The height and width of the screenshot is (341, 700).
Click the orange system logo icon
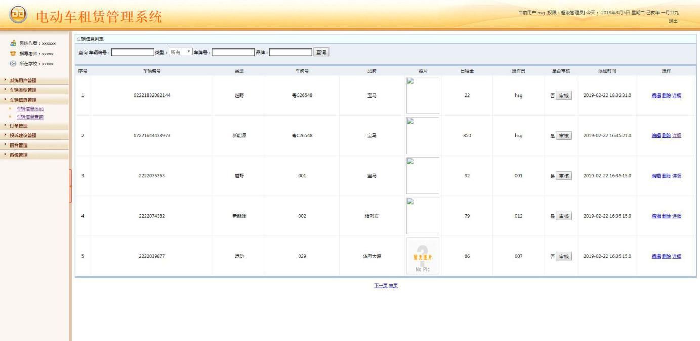point(18,15)
